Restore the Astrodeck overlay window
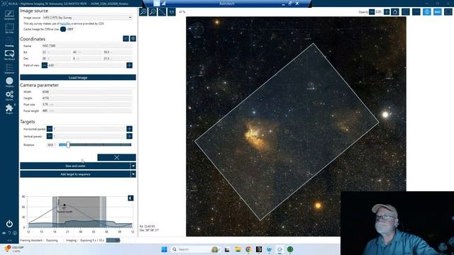Viewport: 454px width, 255px height. coord(290,4)
